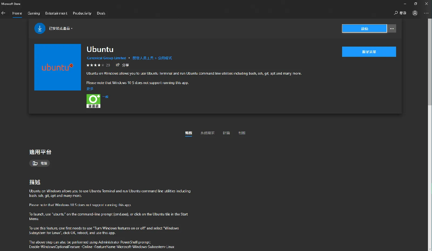Click the blue download arrow icon
The width and height of the screenshot is (432, 251).
click(x=40, y=28)
